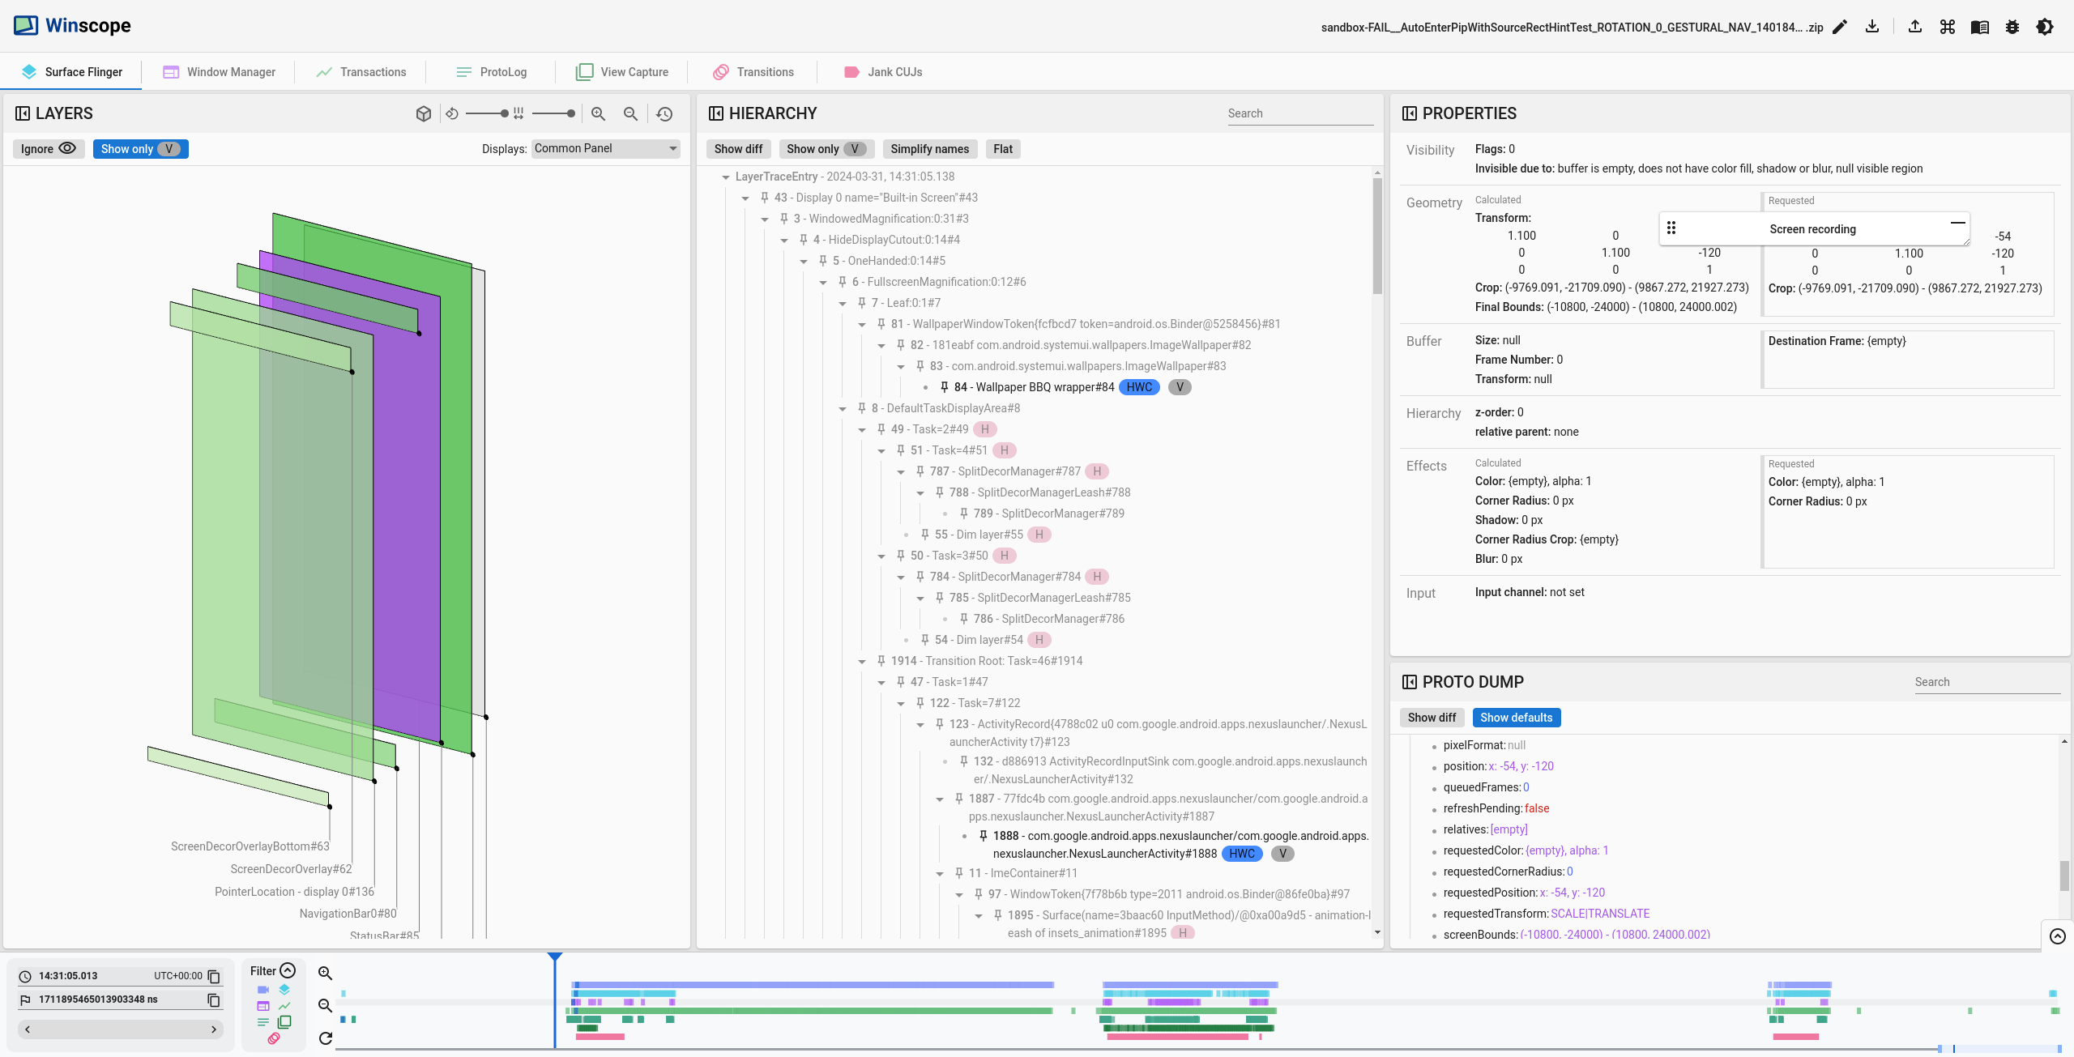The image size is (2074, 1057).
Task: Toggle the Flat display mode
Action: (x=1003, y=148)
